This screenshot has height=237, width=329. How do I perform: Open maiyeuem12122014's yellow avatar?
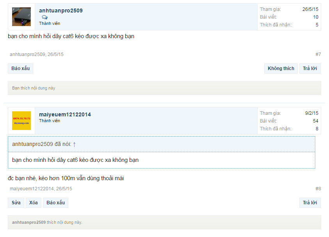pyautogui.click(x=21, y=121)
